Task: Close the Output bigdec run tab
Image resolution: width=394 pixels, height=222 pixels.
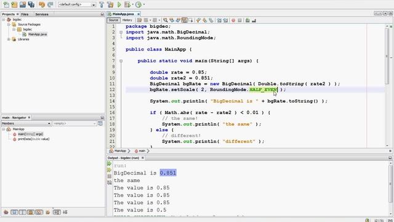Action: click(142, 158)
